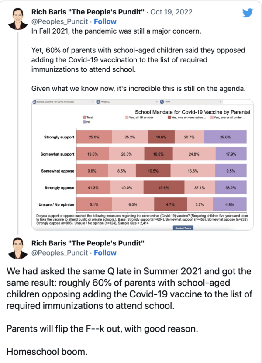Open School Mandate for Covid-19 Vaccine dropdown arrow
The image size is (262, 363).
pyautogui.click(x=93, y=102)
